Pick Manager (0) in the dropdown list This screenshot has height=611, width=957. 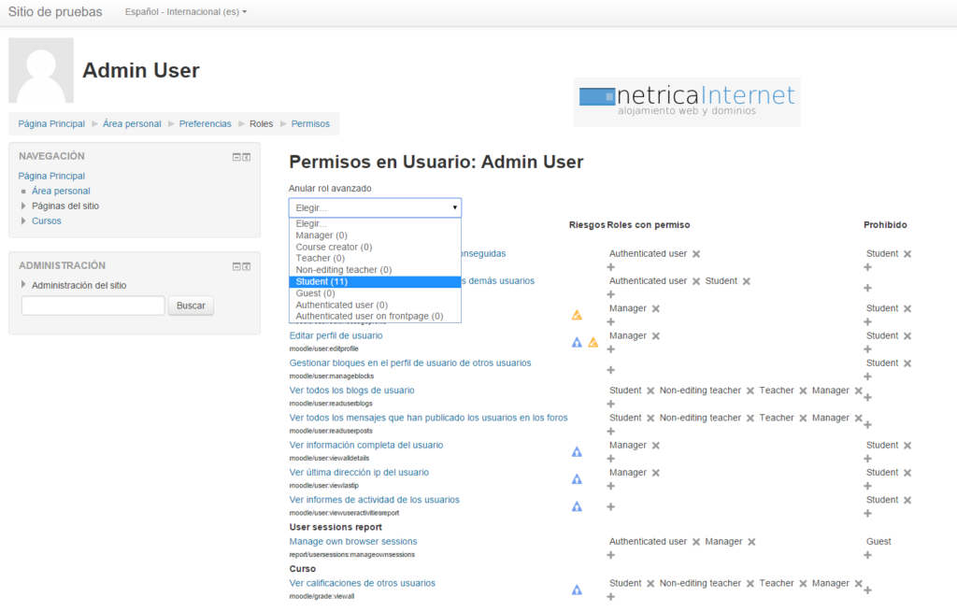pyautogui.click(x=321, y=235)
